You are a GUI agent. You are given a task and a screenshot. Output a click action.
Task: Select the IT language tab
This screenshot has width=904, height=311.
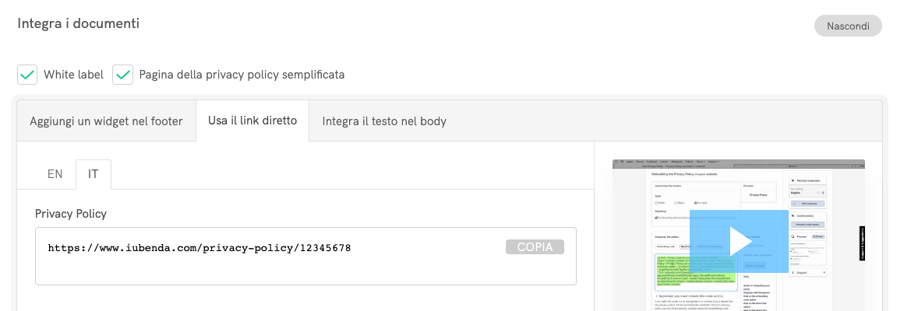click(93, 174)
